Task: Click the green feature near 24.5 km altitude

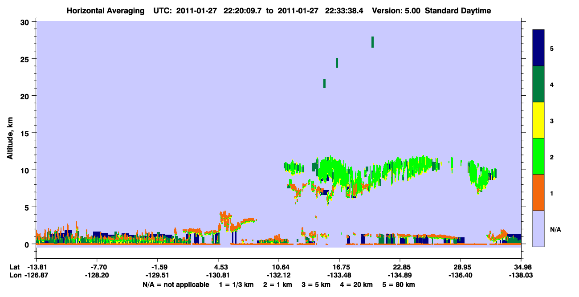Action: pyautogui.click(x=337, y=63)
